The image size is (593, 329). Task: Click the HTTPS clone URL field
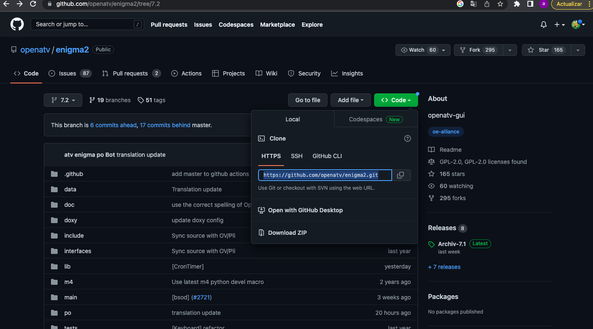(x=325, y=175)
